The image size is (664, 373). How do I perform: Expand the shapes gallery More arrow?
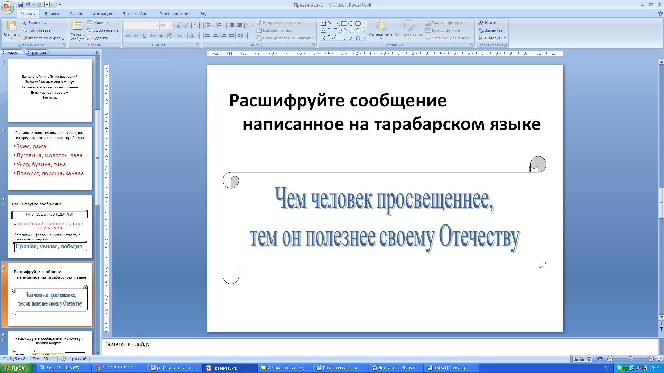(364, 37)
